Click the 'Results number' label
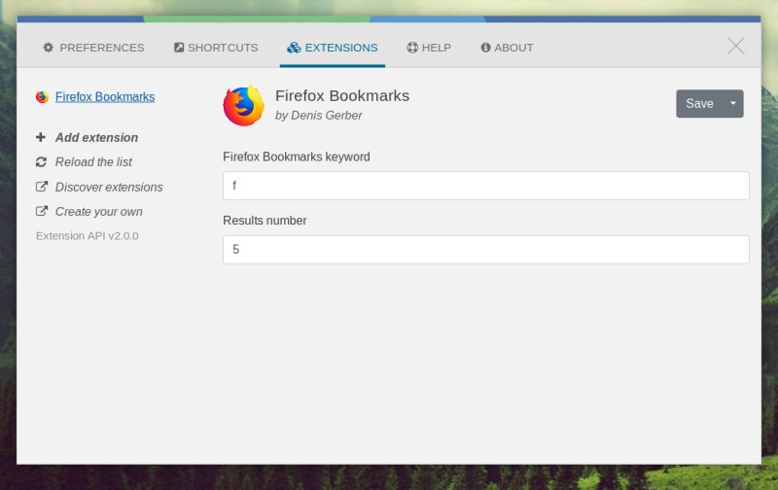 265,220
